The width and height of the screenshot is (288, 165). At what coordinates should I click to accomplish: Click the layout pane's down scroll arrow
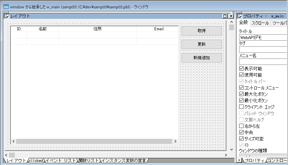231,149
